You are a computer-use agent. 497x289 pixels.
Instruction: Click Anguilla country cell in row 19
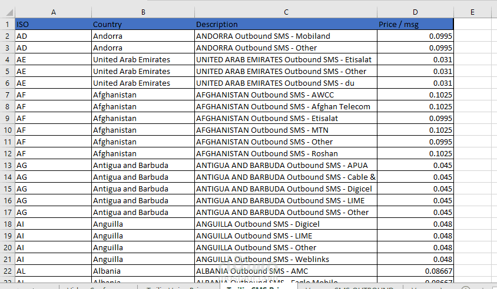143,236
